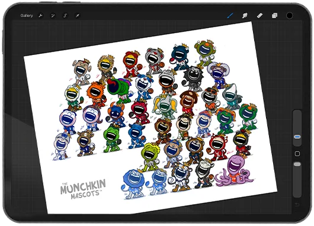The height and width of the screenshot is (226, 314).
Task: Open the black color swatch picker
Action: (289, 15)
